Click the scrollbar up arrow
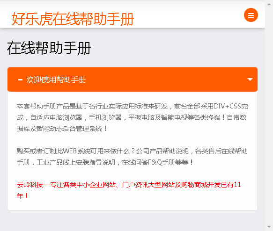The width and height of the screenshot is (273, 231). (x=269, y=4)
